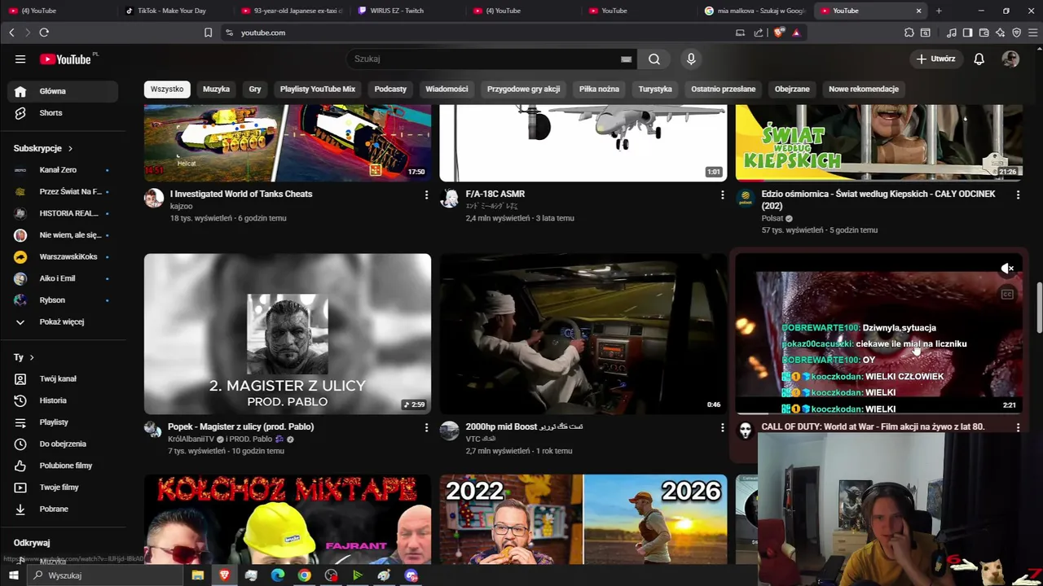
Task: Open options menu for F/A-18C ASMR video
Action: pyautogui.click(x=722, y=195)
